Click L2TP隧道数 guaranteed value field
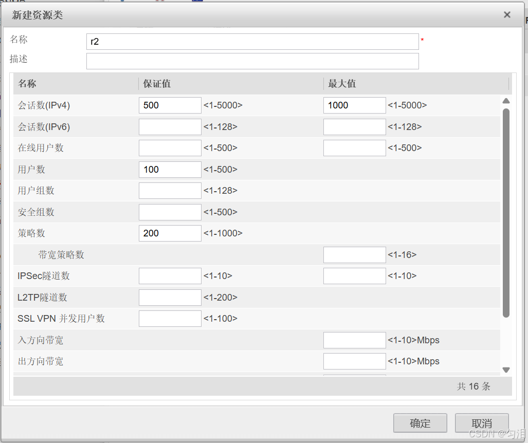This screenshot has width=528, height=443. 170,298
